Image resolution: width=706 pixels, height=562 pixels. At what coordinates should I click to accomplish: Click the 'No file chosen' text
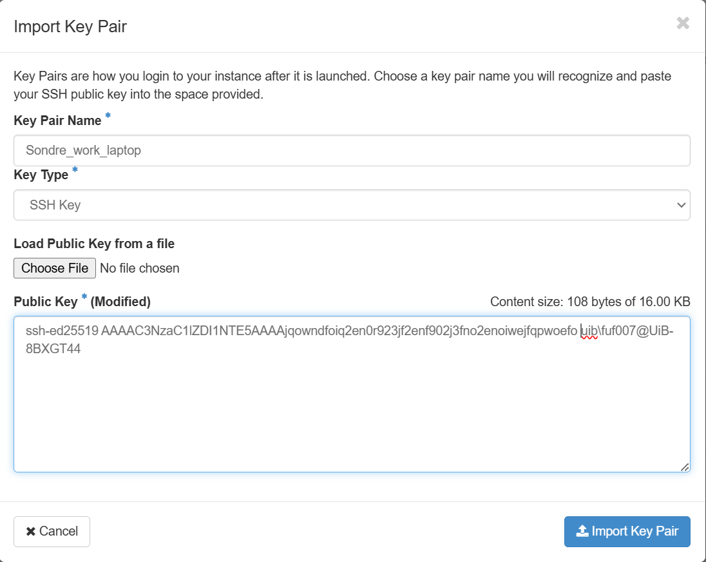(140, 268)
